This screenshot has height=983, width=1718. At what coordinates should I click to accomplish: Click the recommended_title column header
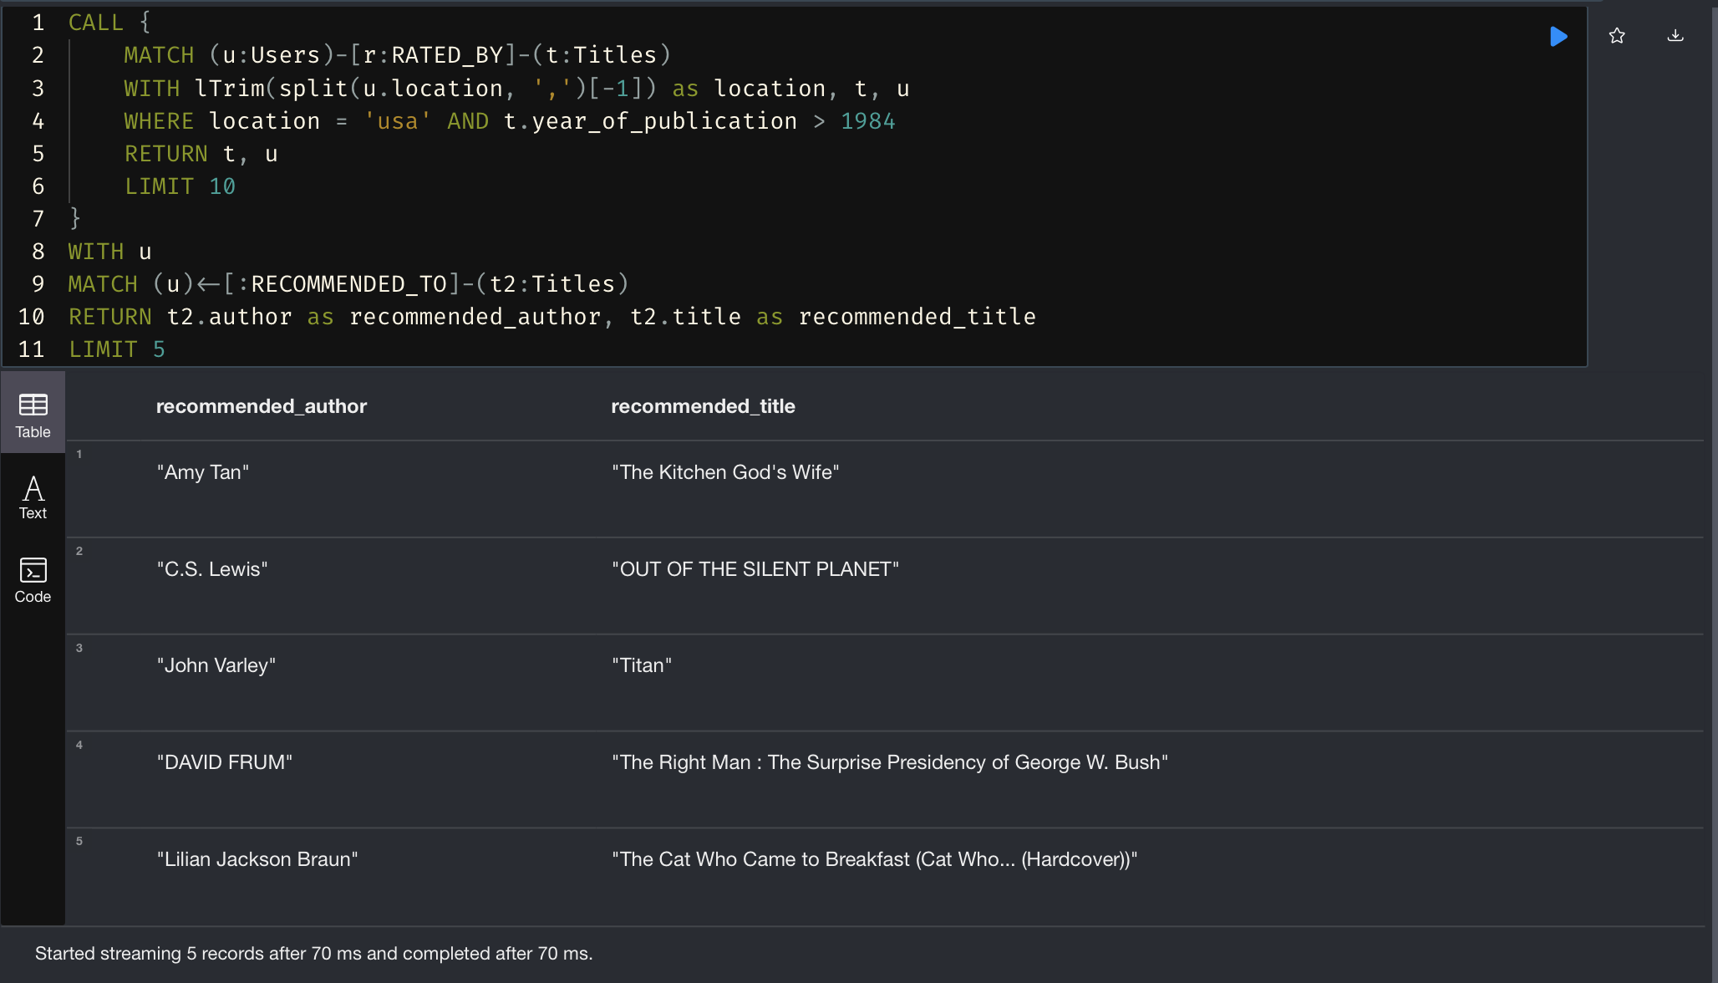703,406
